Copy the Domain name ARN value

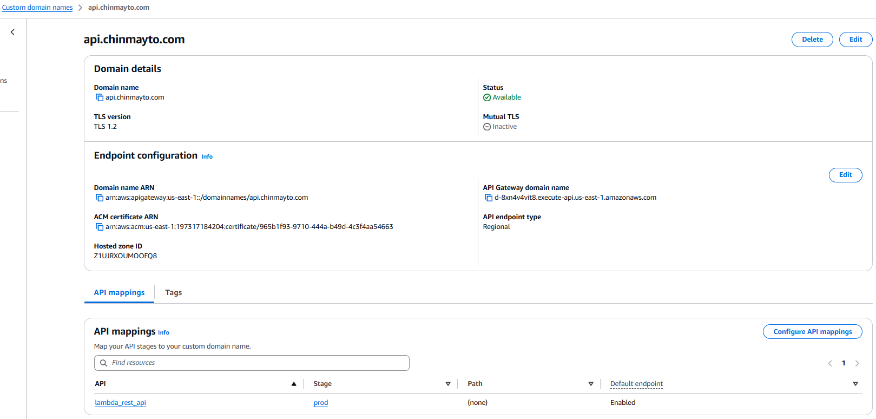tap(100, 198)
